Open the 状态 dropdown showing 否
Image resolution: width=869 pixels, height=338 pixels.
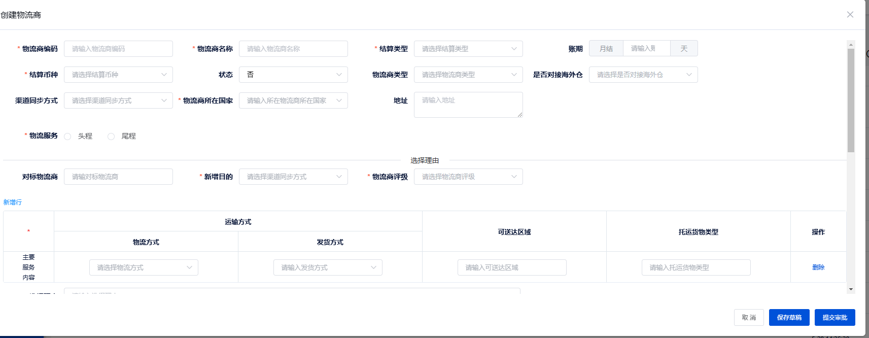[293, 75]
